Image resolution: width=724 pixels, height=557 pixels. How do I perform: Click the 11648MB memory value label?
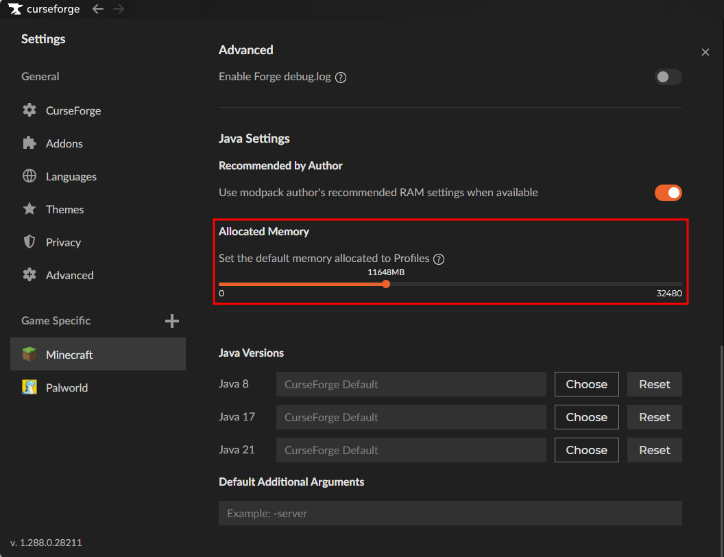(x=386, y=272)
